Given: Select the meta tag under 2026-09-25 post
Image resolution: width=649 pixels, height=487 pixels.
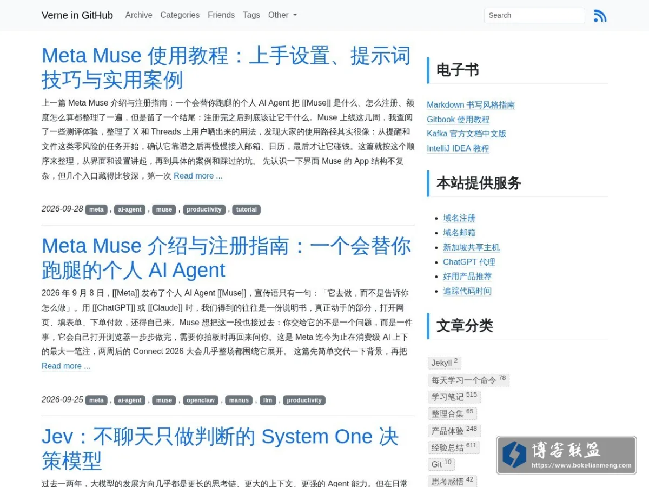Looking at the screenshot, I should tap(96, 400).
